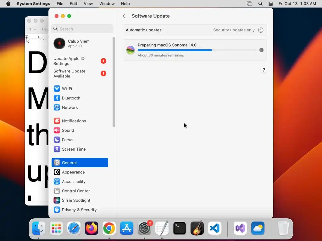The image size is (322, 241).
Task: Open System Settings app menu
Action: (x=33, y=4)
